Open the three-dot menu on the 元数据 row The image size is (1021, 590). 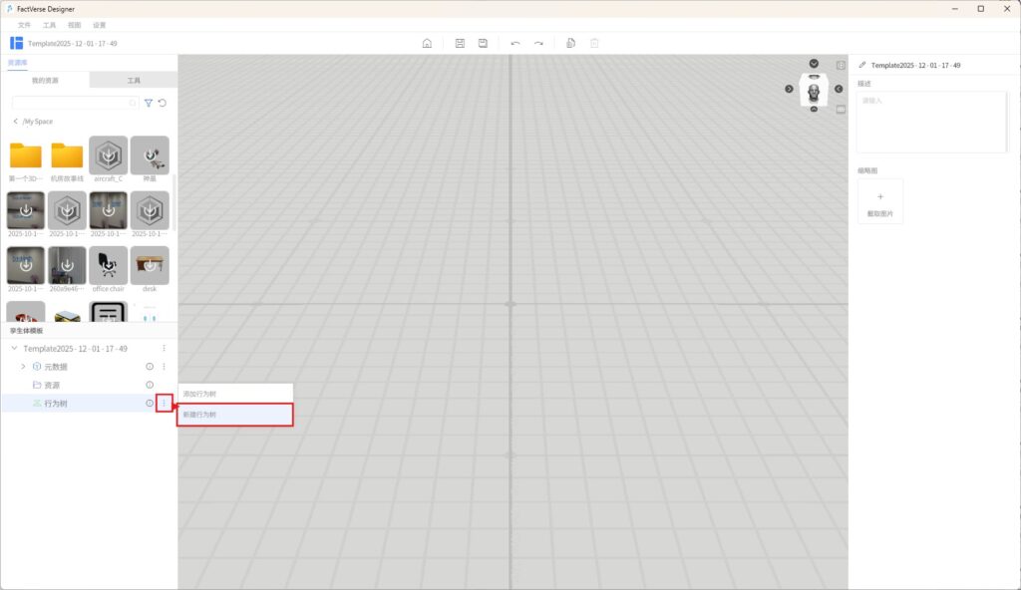click(x=164, y=367)
